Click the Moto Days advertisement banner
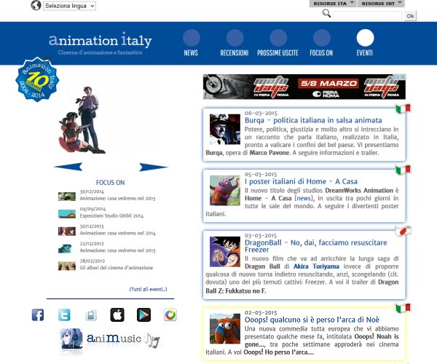 coord(304,87)
